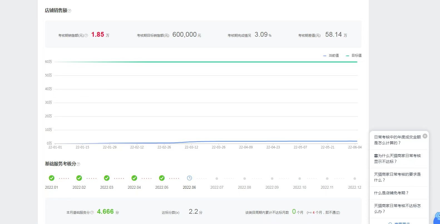Open question 什么是店铺免考期?
This screenshot has height=224, width=440.
click(391, 193)
